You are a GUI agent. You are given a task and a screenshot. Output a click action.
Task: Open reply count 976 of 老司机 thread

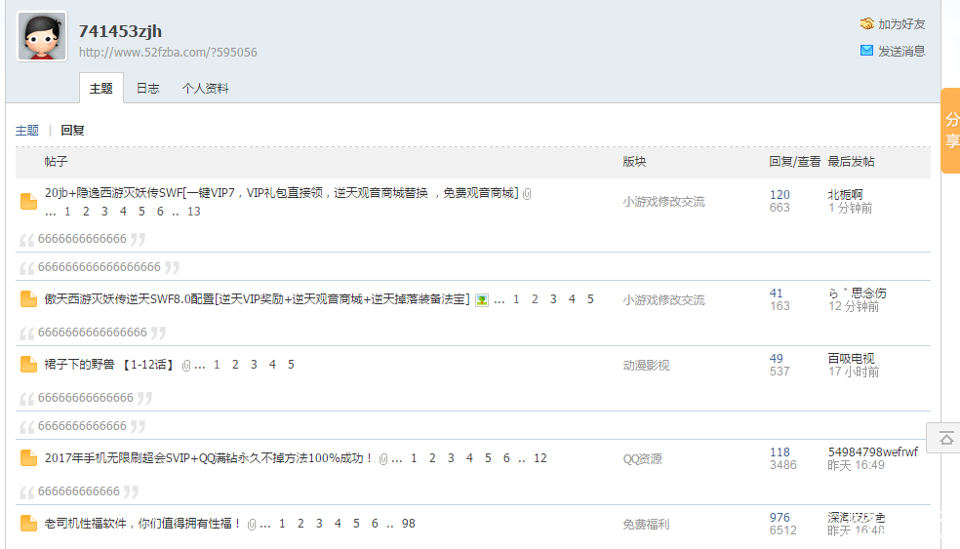[x=780, y=518]
